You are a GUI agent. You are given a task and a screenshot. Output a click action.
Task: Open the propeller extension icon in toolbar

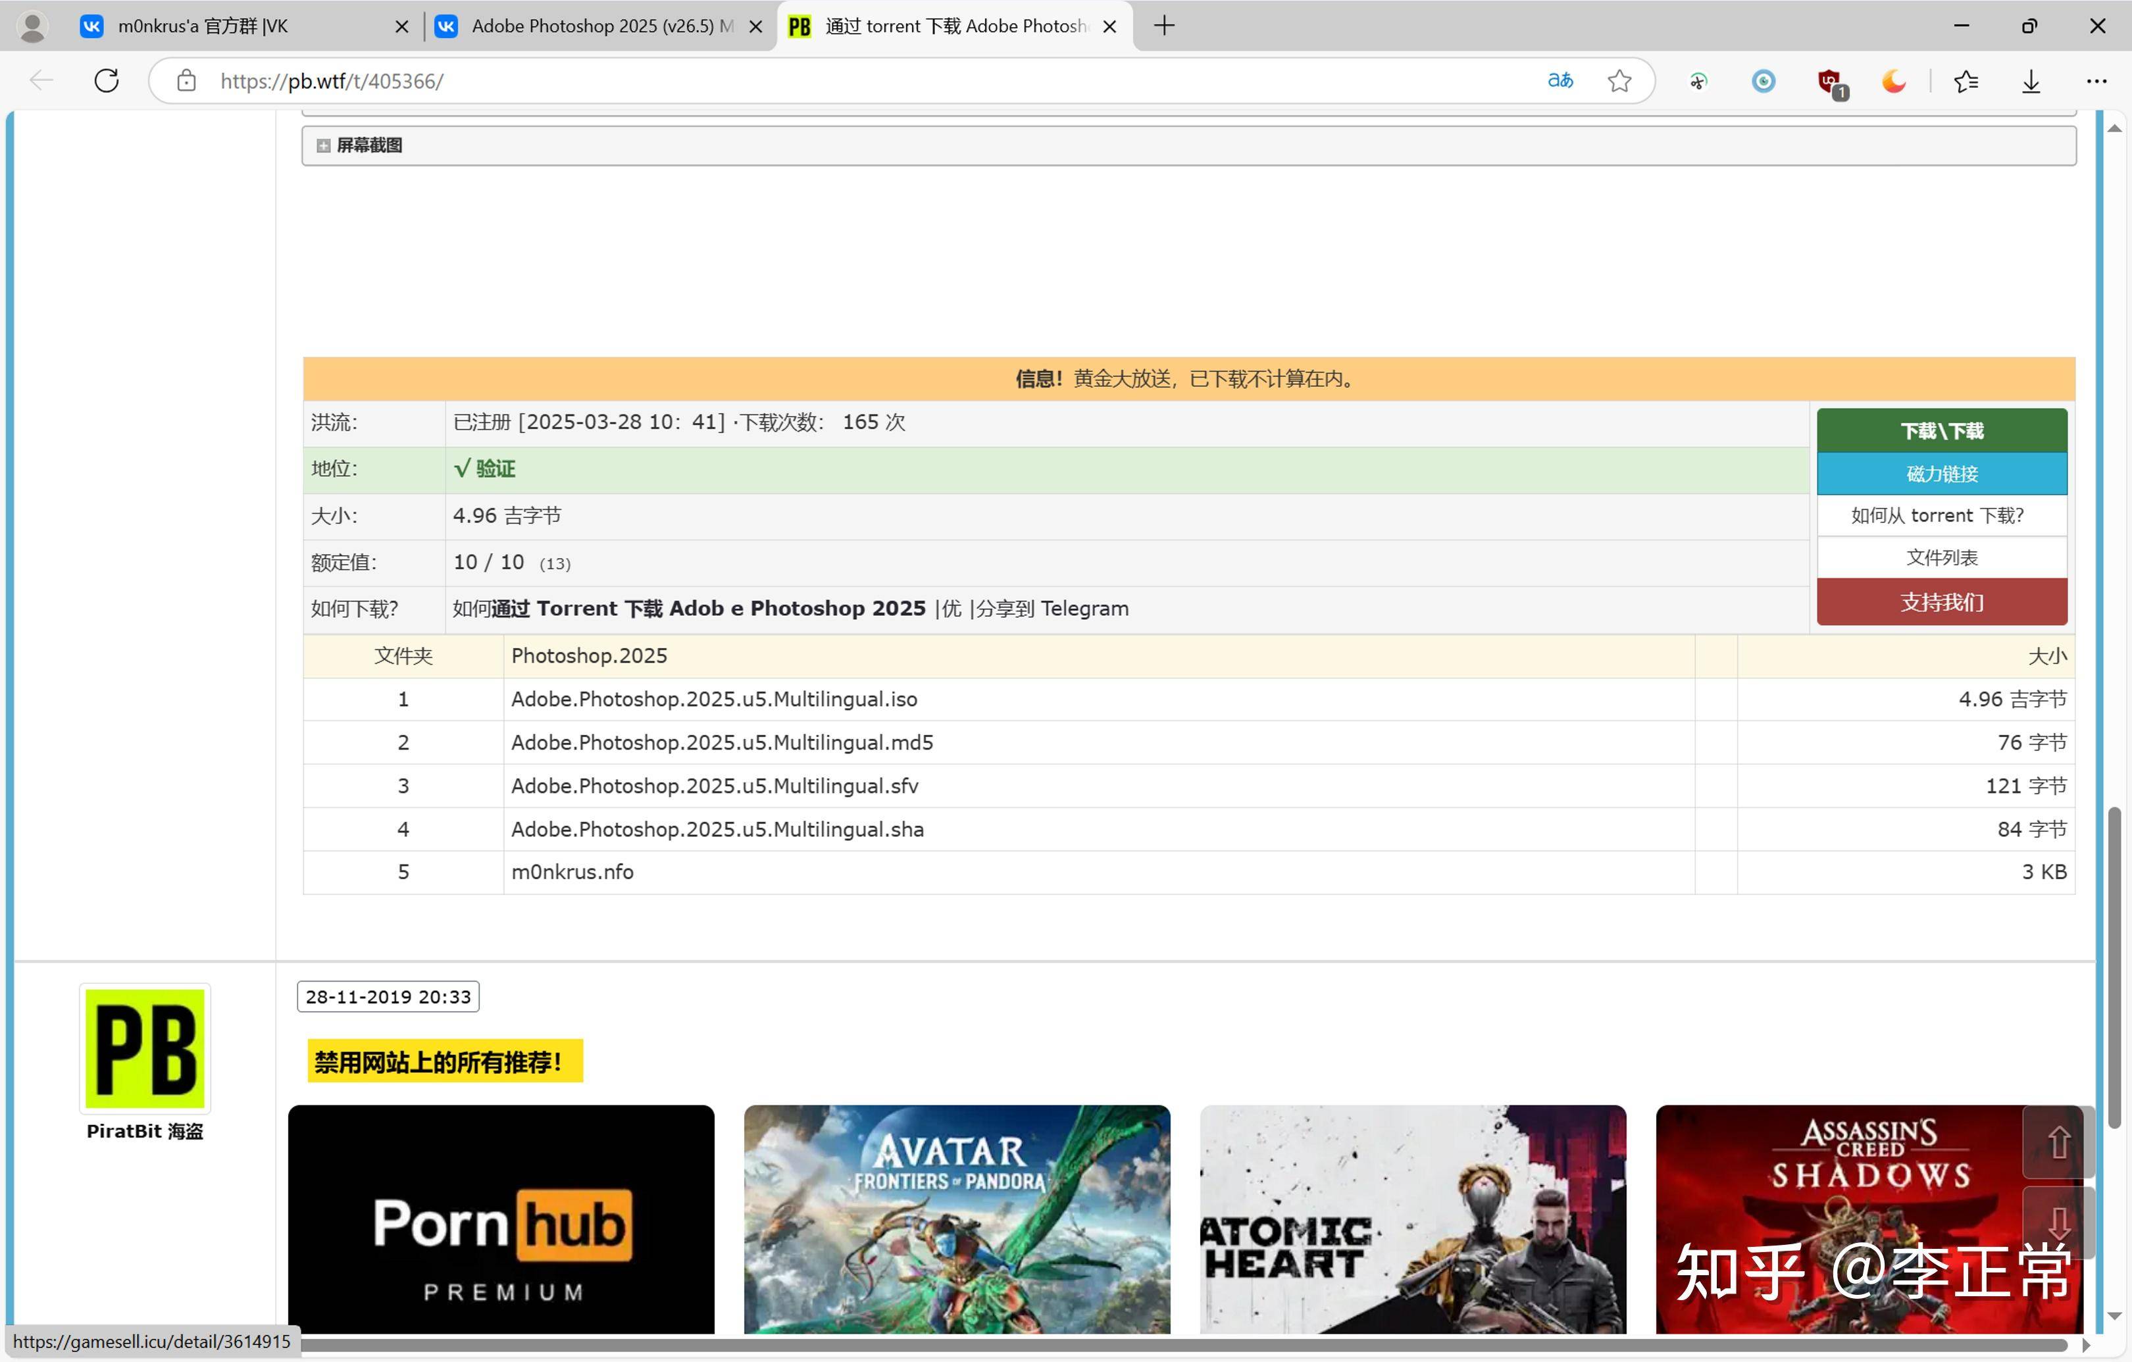tap(1698, 82)
